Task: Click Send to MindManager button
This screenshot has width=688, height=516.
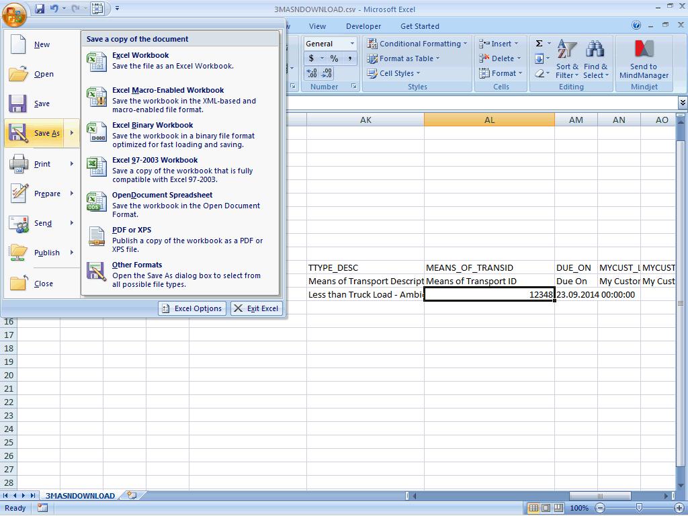Action: (644, 59)
